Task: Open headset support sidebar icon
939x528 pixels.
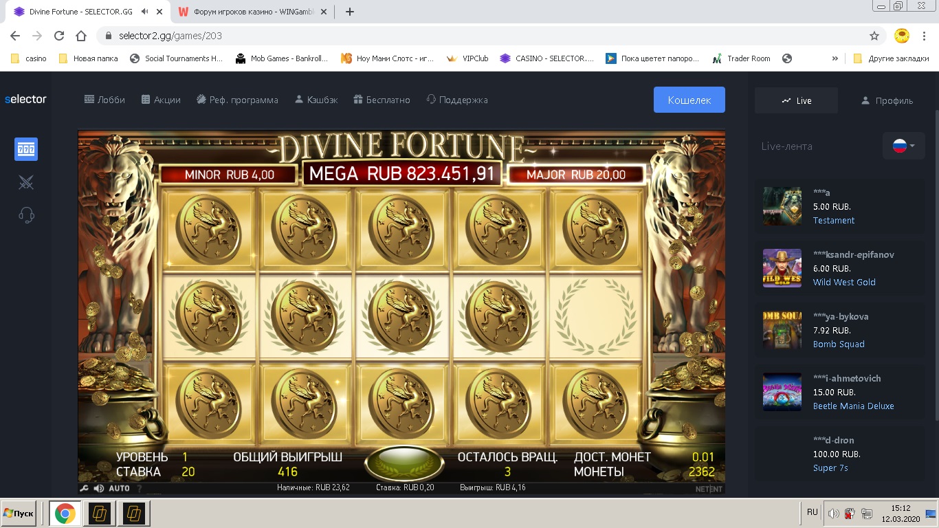Action: (26, 215)
